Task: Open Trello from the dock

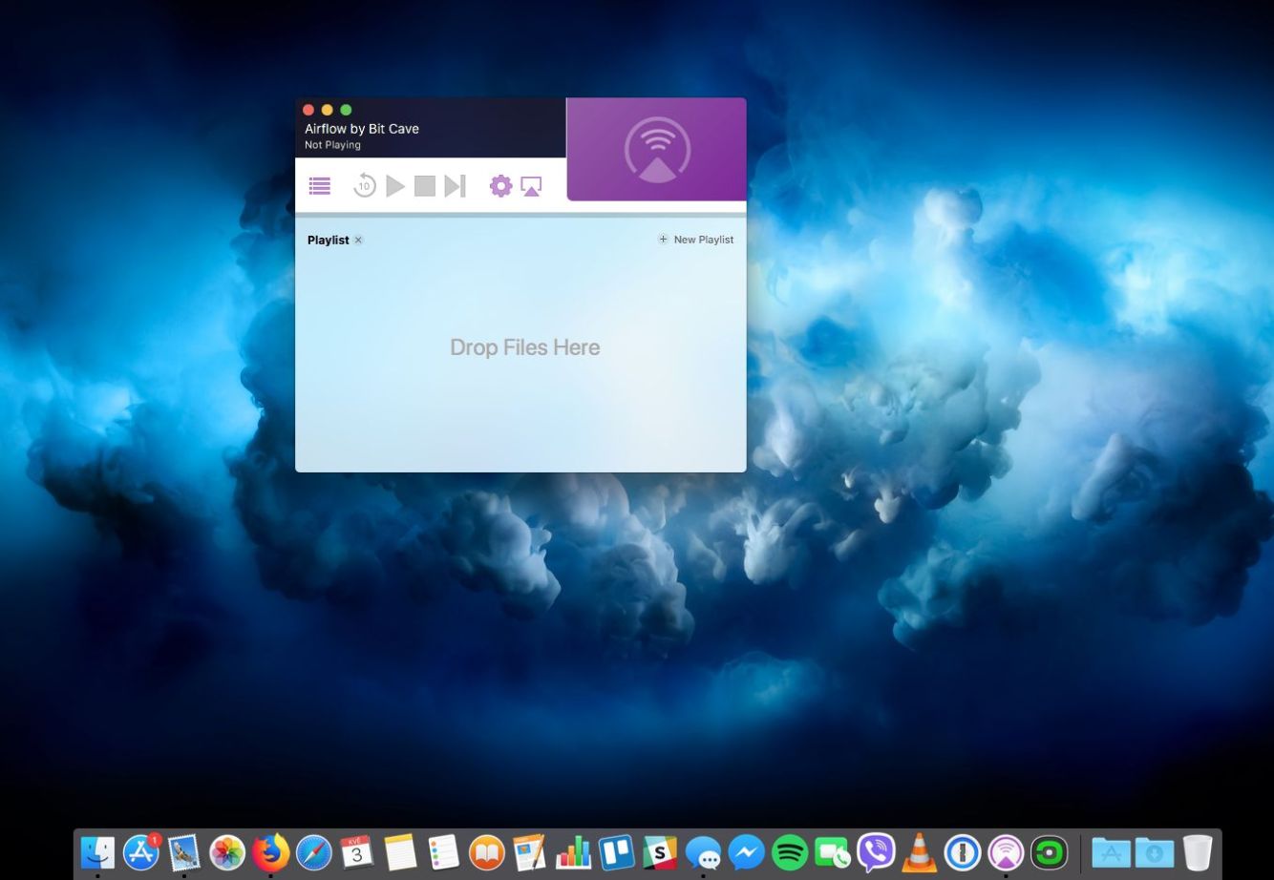Action: (616, 852)
